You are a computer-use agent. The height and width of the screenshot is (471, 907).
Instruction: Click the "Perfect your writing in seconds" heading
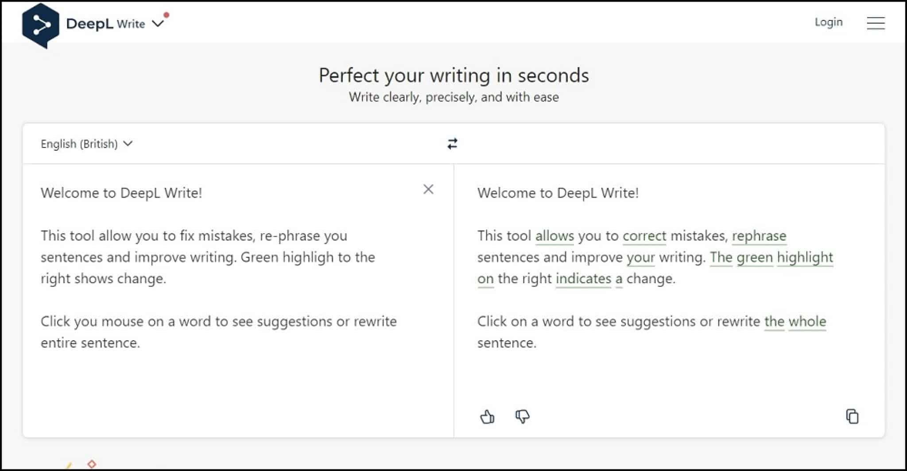[x=453, y=75]
